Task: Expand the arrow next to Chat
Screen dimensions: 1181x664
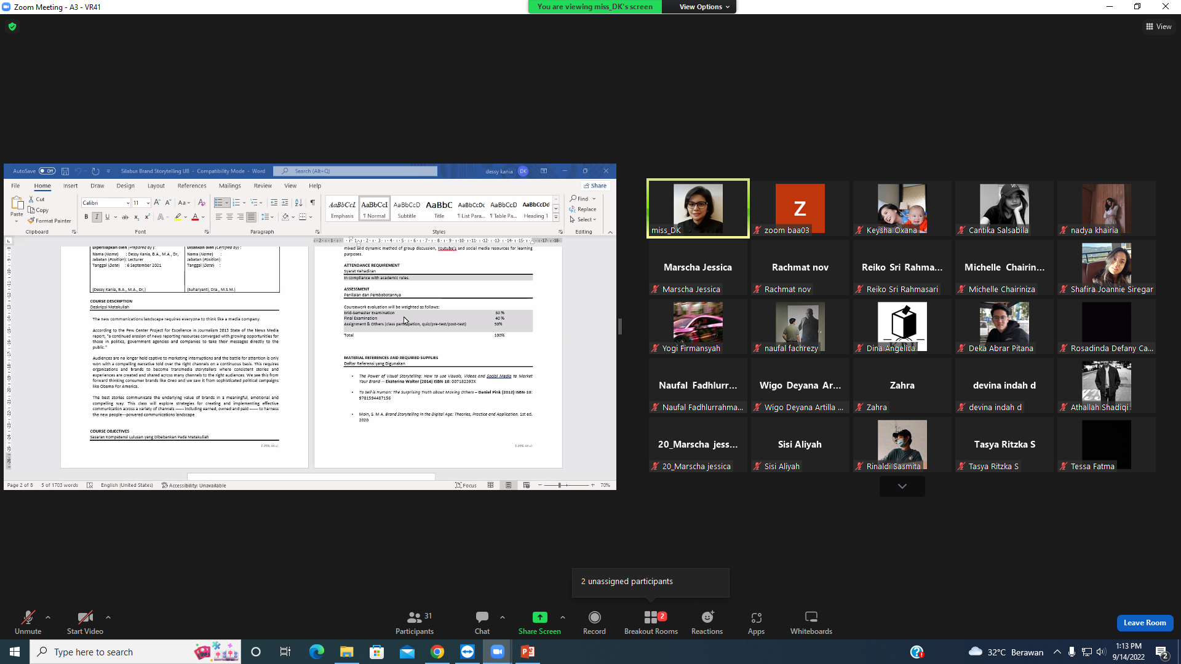Action: click(503, 617)
